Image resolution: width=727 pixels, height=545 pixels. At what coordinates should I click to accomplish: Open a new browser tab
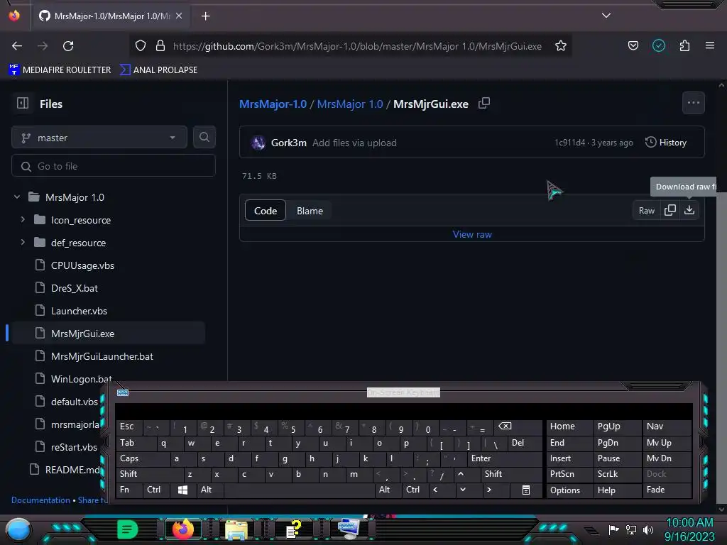coord(205,16)
